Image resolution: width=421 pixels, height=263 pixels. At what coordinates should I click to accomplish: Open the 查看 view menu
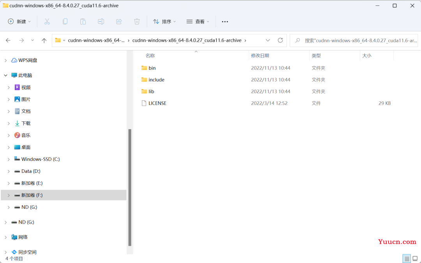click(x=198, y=21)
